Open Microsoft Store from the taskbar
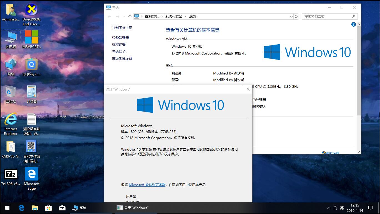This screenshot has width=380, height=214. pyautogui.click(x=49, y=208)
